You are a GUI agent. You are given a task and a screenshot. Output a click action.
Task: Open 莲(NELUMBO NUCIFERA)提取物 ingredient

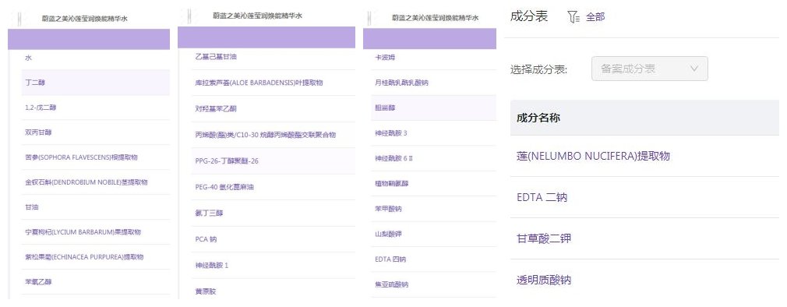(x=593, y=156)
